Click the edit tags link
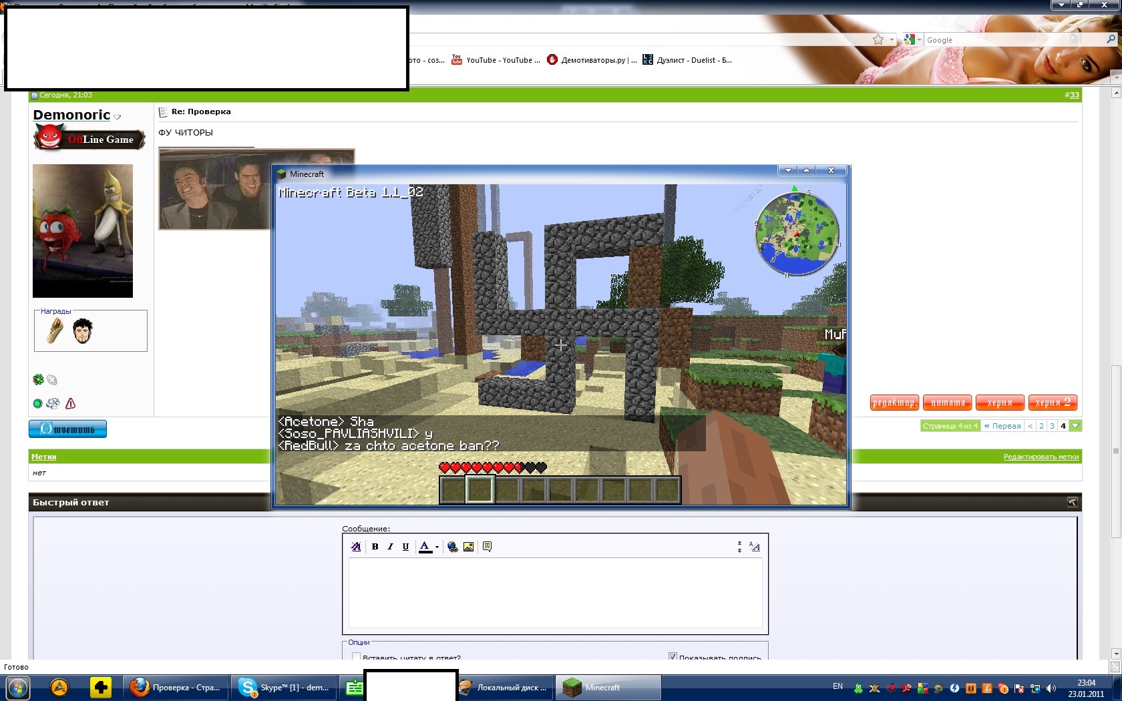1122x701 pixels. pos(1041,457)
